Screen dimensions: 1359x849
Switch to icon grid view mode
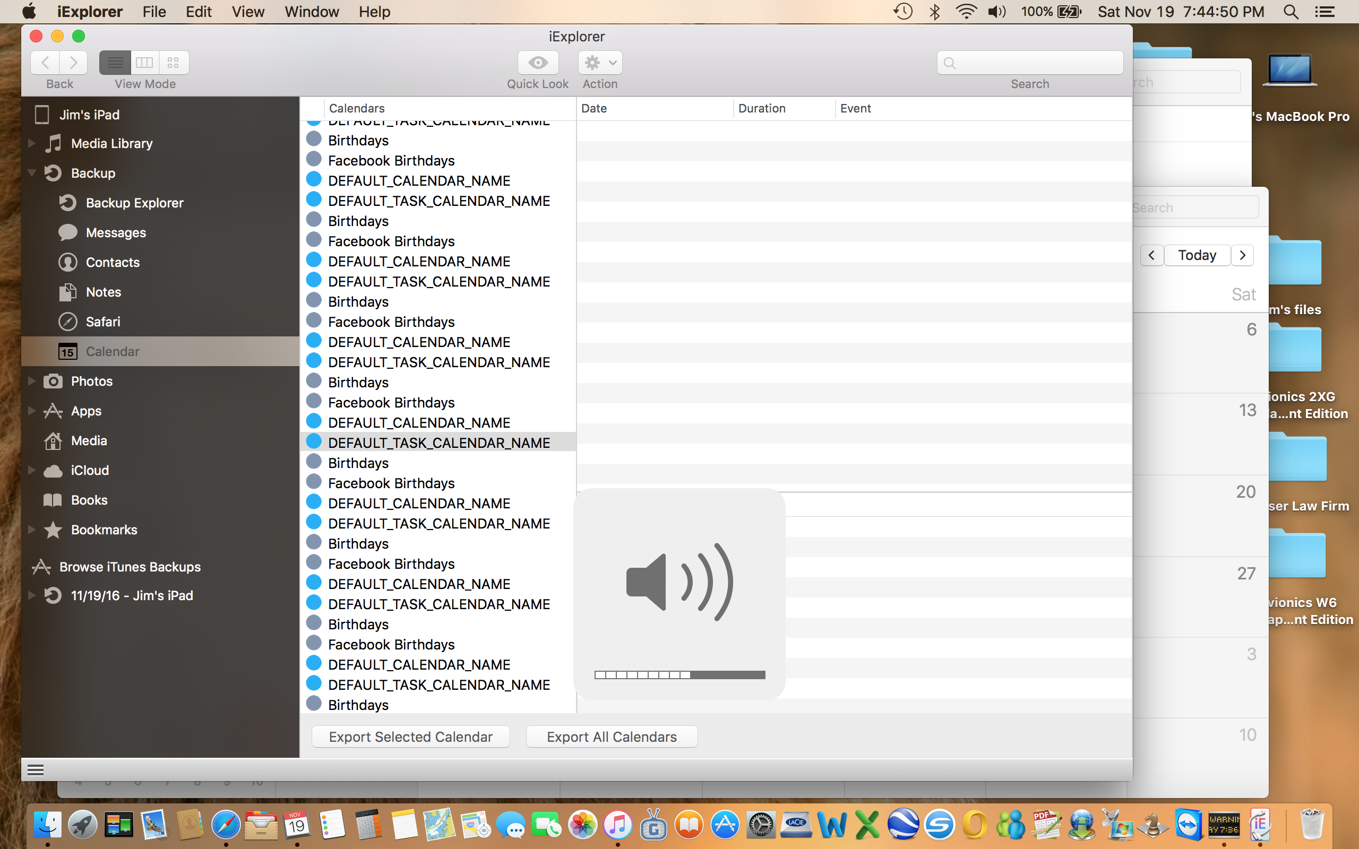174,62
